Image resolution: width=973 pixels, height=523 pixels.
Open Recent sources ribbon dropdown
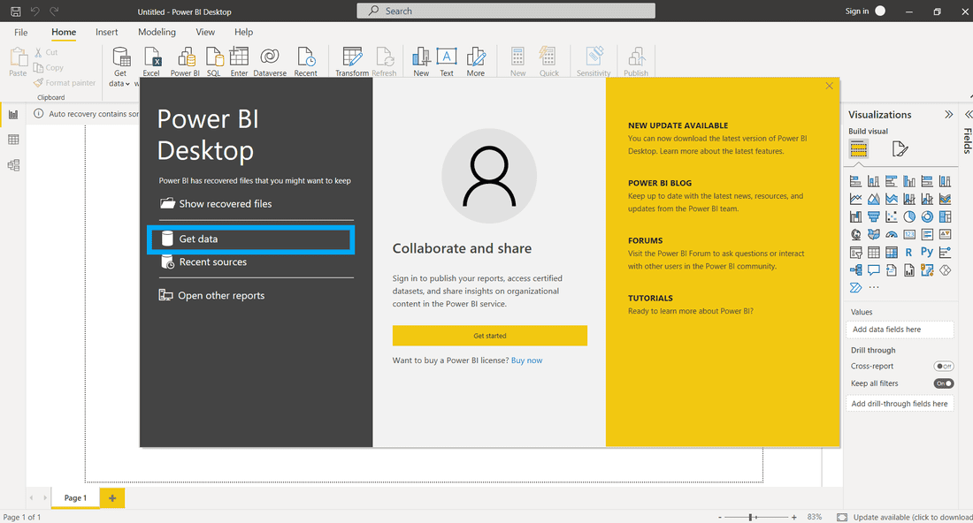(305, 61)
